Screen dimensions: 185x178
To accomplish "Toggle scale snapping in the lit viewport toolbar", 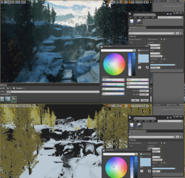I will pos(137,2).
